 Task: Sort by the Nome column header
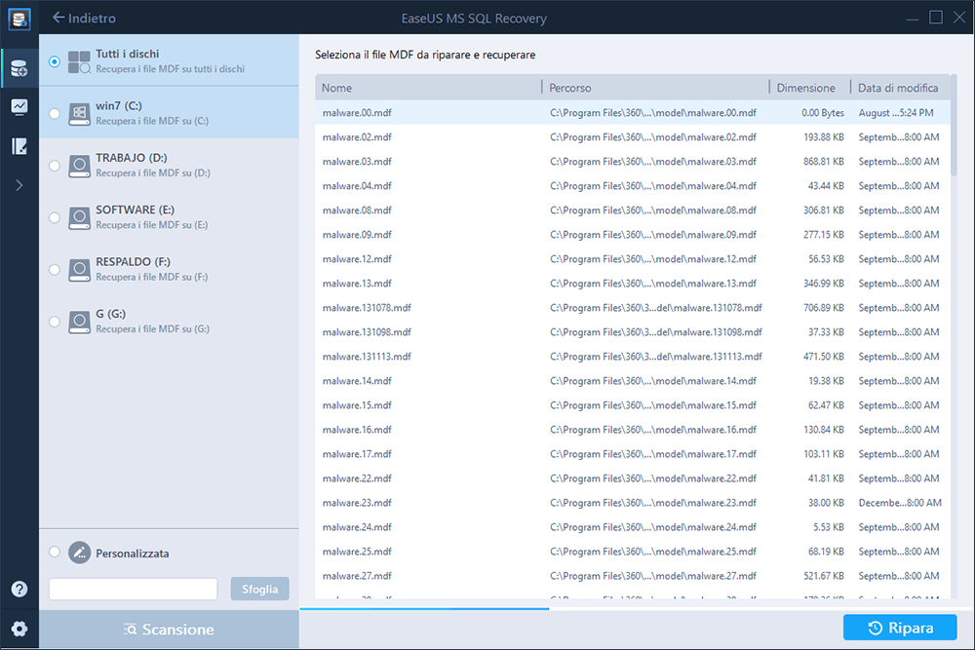point(428,88)
